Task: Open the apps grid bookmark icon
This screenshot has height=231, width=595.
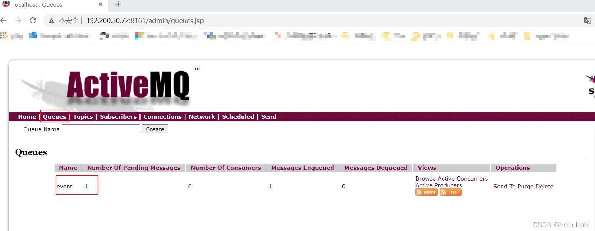Action: pos(4,36)
